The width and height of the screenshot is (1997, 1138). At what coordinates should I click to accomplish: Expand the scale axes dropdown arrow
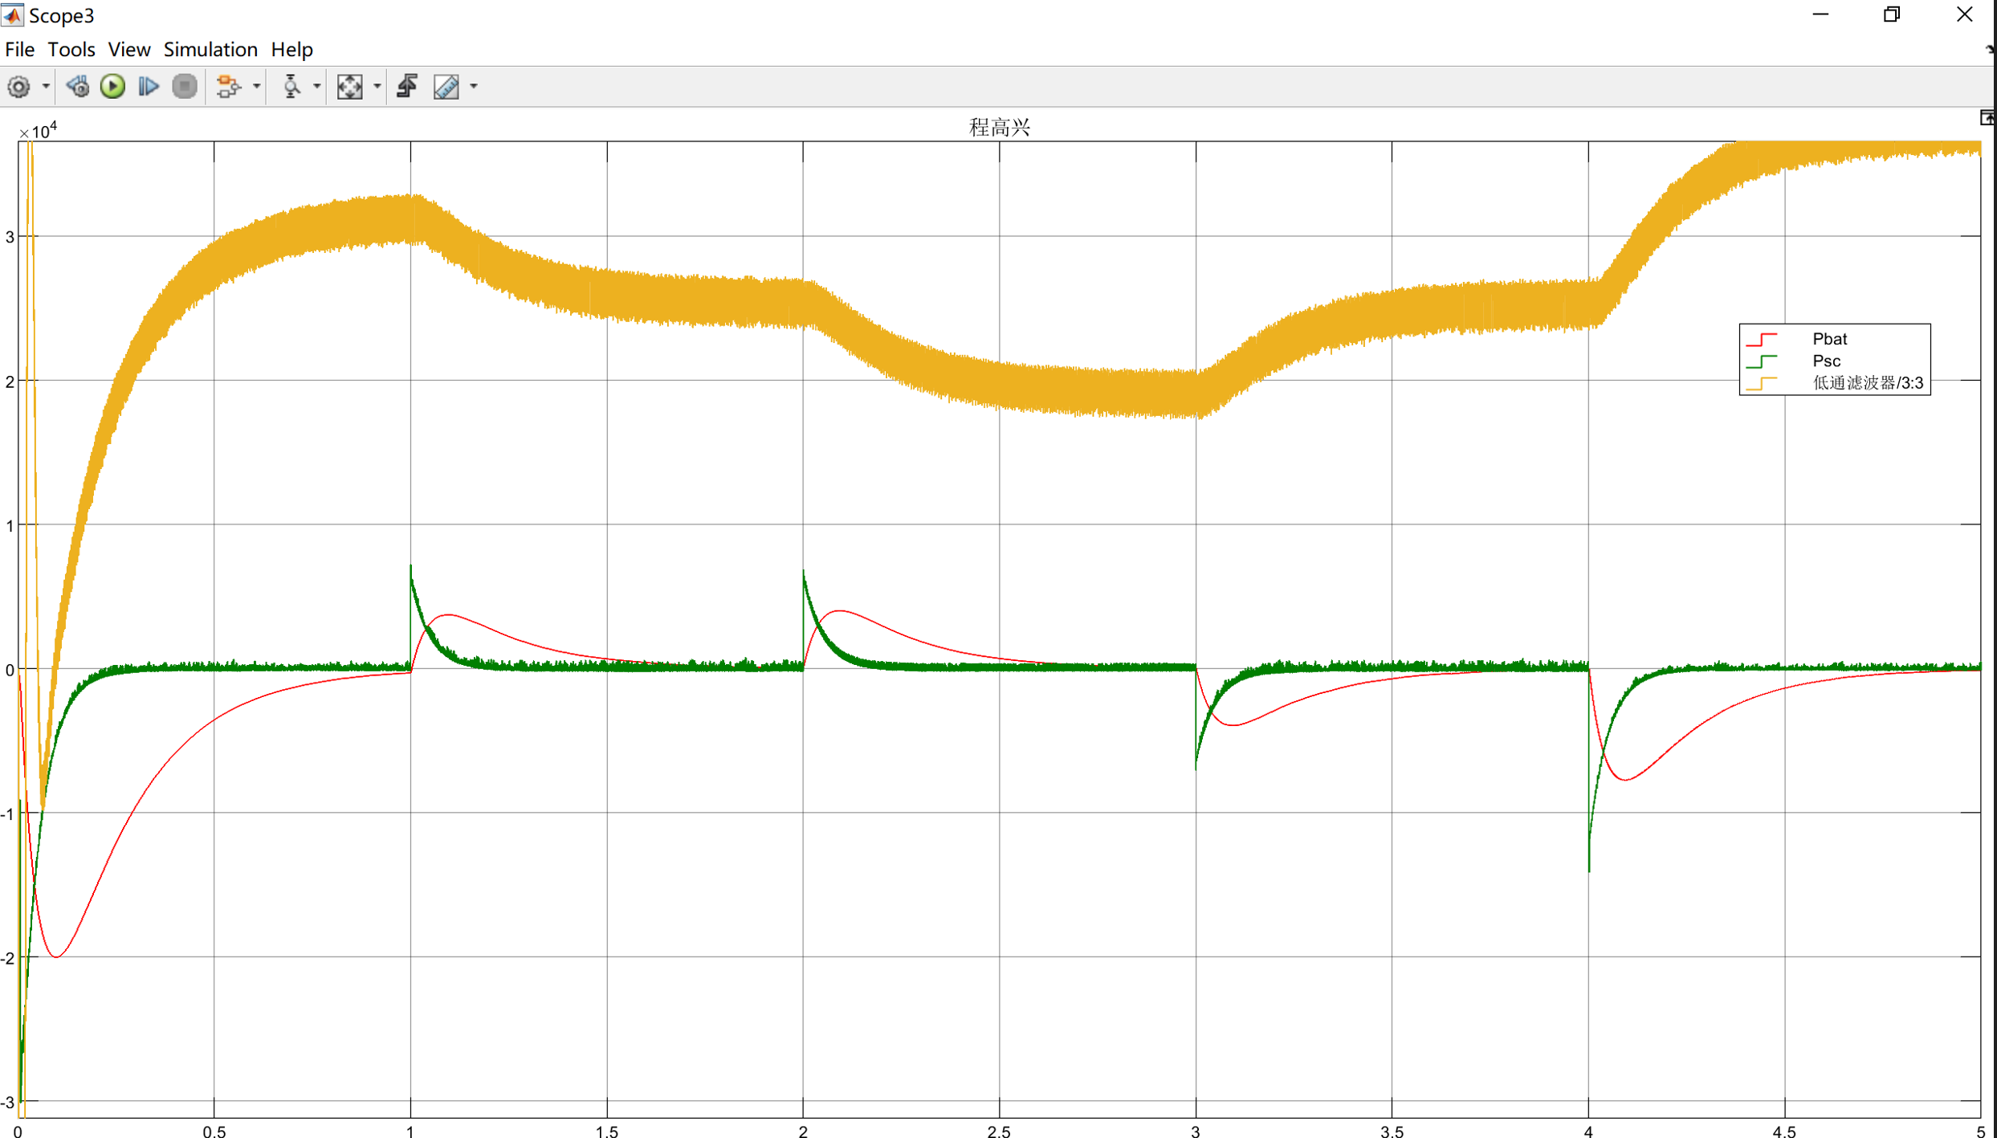point(377,86)
